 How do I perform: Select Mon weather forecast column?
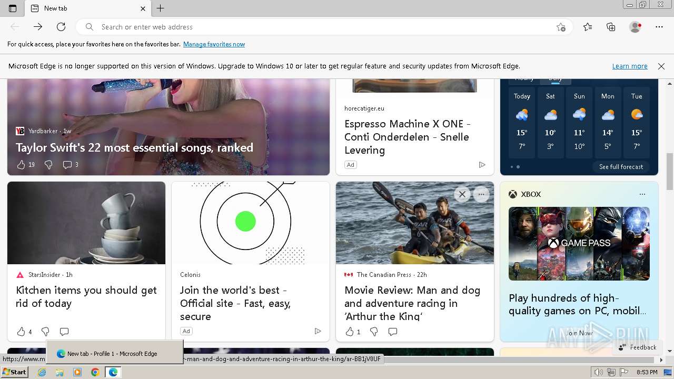(608, 123)
